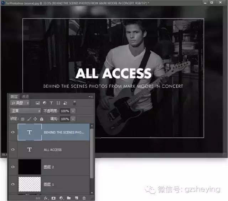Screen dimensions: 228x201
Task: Open the 填充 fill slider arrow
Action: tap(73, 119)
